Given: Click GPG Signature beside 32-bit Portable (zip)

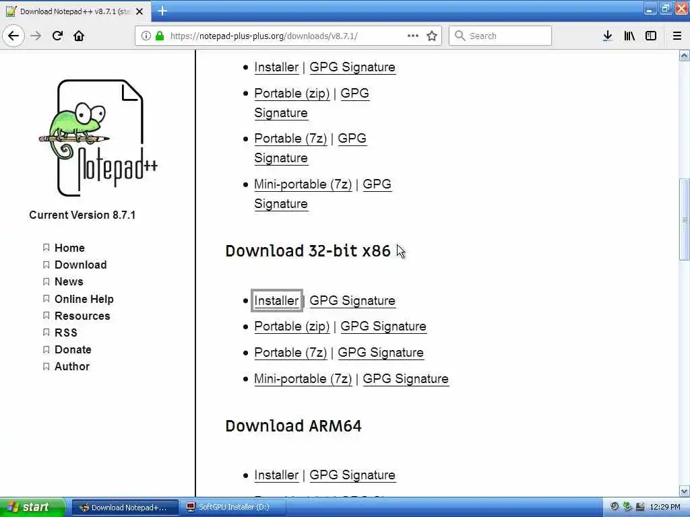Looking at the screenshot, I should pyautogui.click(x=383, y=326).
